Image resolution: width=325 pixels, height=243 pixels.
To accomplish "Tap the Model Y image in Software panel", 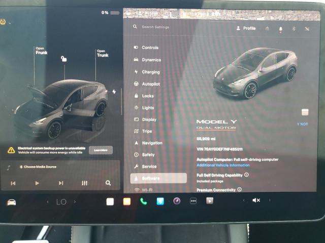I will tap(255, 73).
